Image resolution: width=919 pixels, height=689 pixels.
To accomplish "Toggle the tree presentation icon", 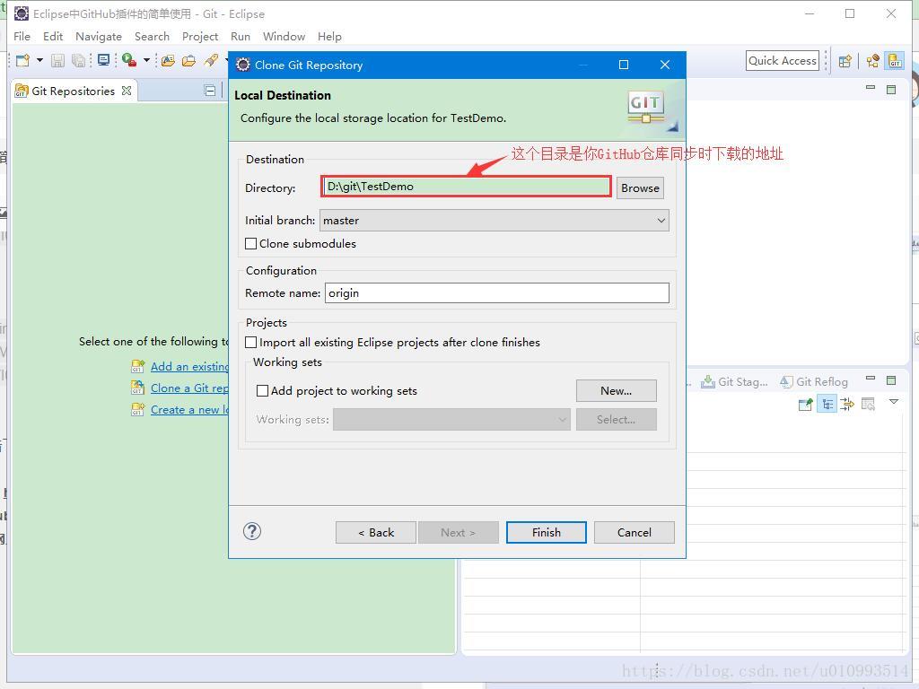I will click(x=827, y=405).
